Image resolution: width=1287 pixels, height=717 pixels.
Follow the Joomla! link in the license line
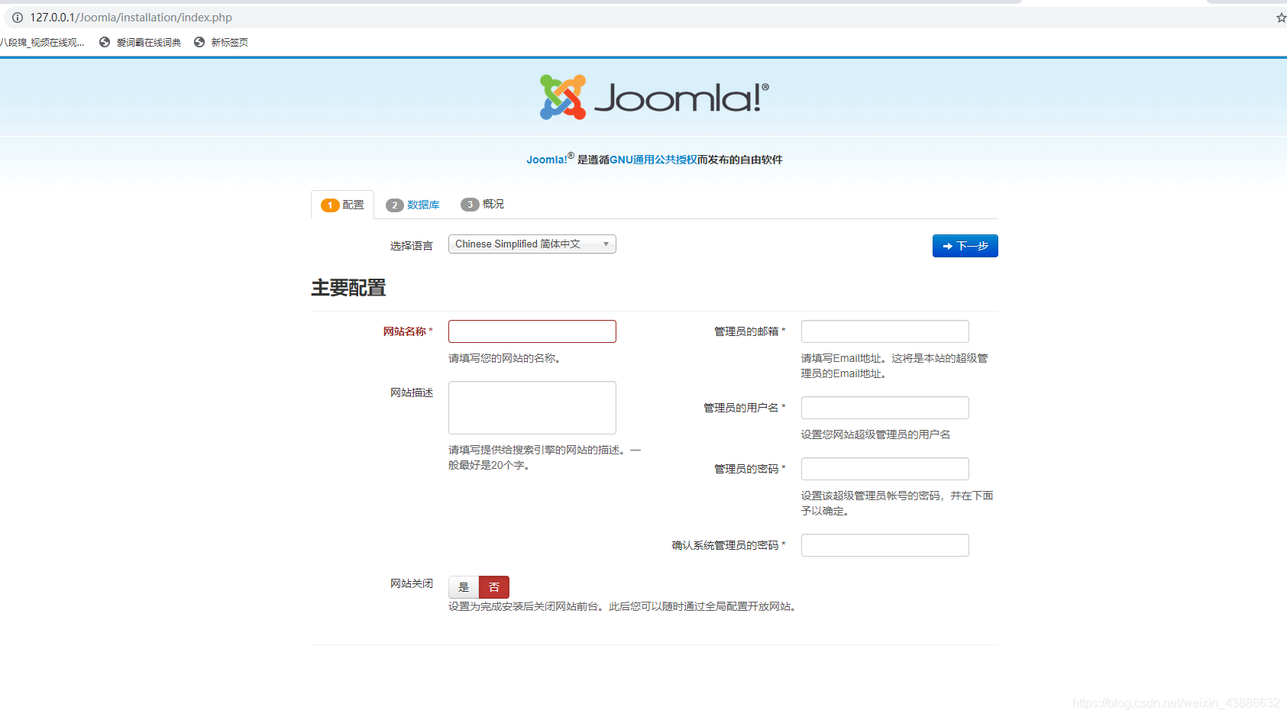coord(547,160)
